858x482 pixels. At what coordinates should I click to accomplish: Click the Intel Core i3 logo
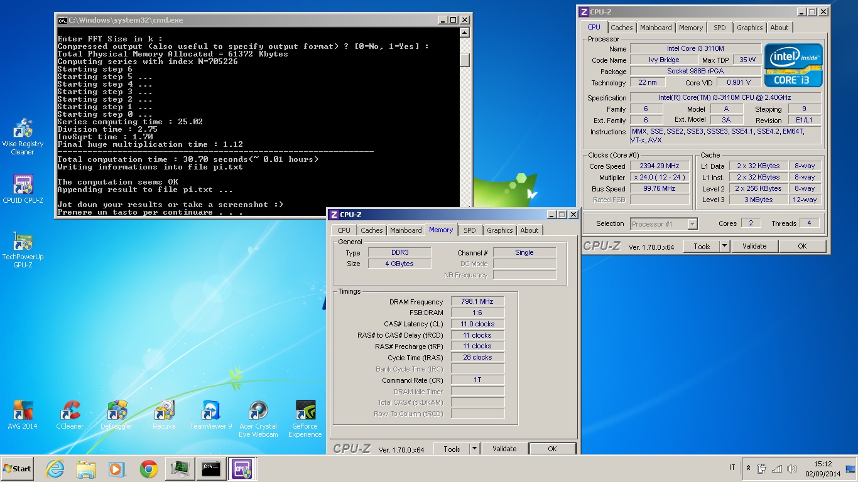click(x=793, y=65)
